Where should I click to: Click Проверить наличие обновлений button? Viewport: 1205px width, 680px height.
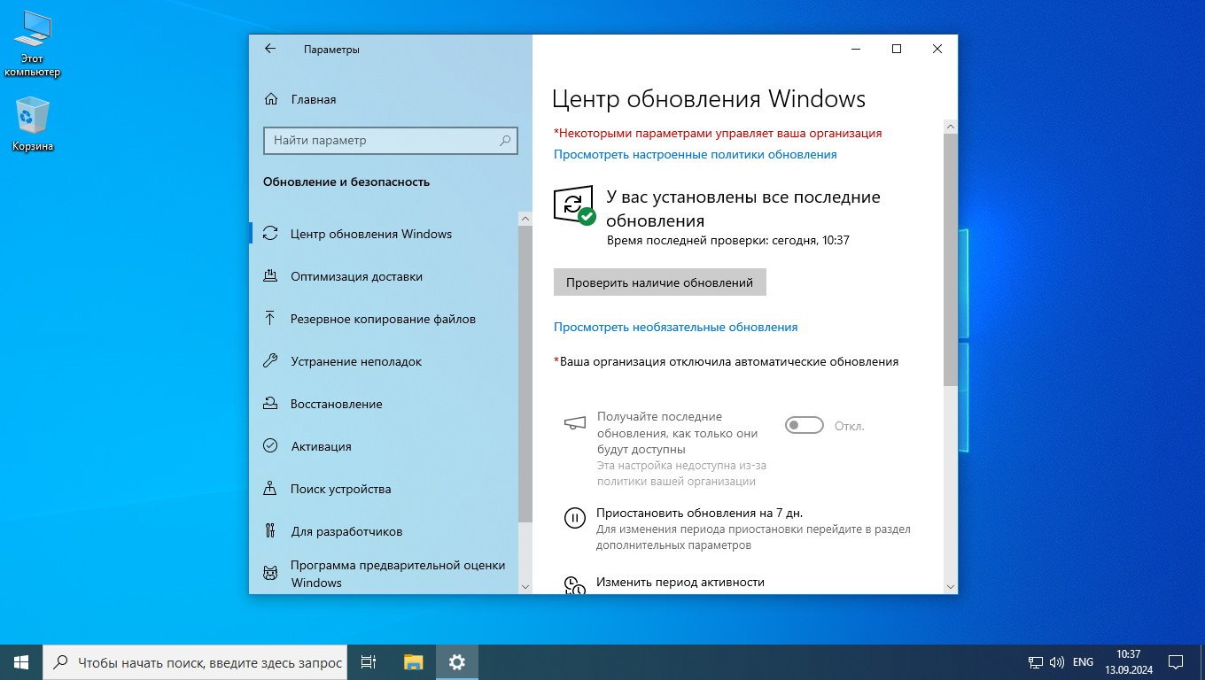pos(659,282)
